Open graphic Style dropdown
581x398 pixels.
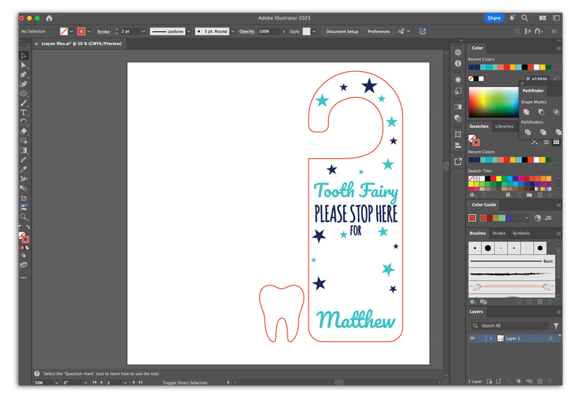point(314,31)
